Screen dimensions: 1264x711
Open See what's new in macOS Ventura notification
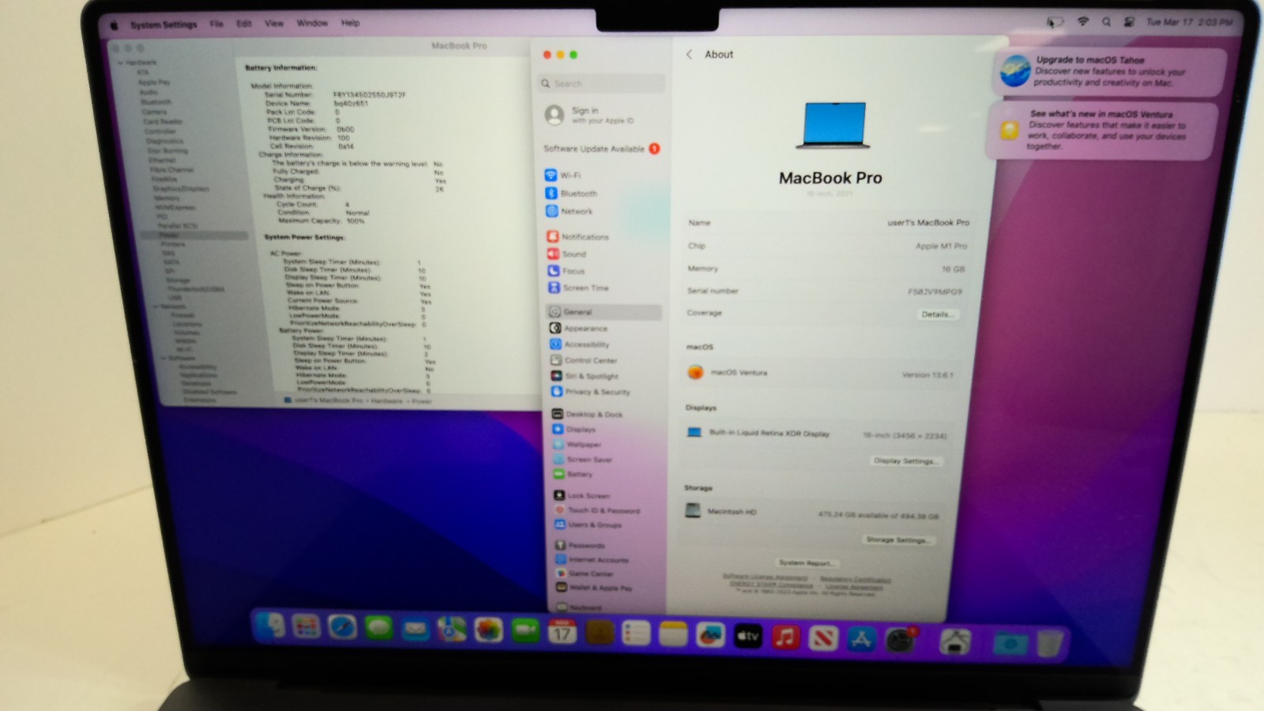[1103, 130]
